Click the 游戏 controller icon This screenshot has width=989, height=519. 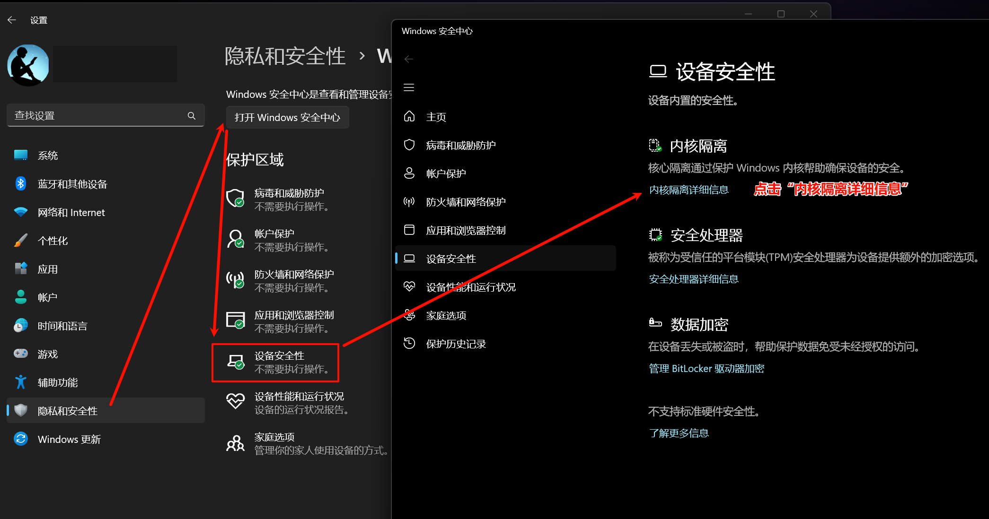(x=21, y=354)
